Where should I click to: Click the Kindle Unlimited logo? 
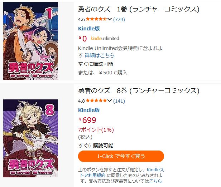point(105,38)
